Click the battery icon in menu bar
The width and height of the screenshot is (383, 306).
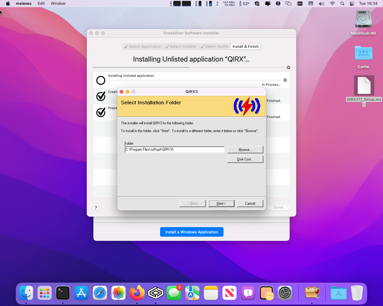point(300,4)
